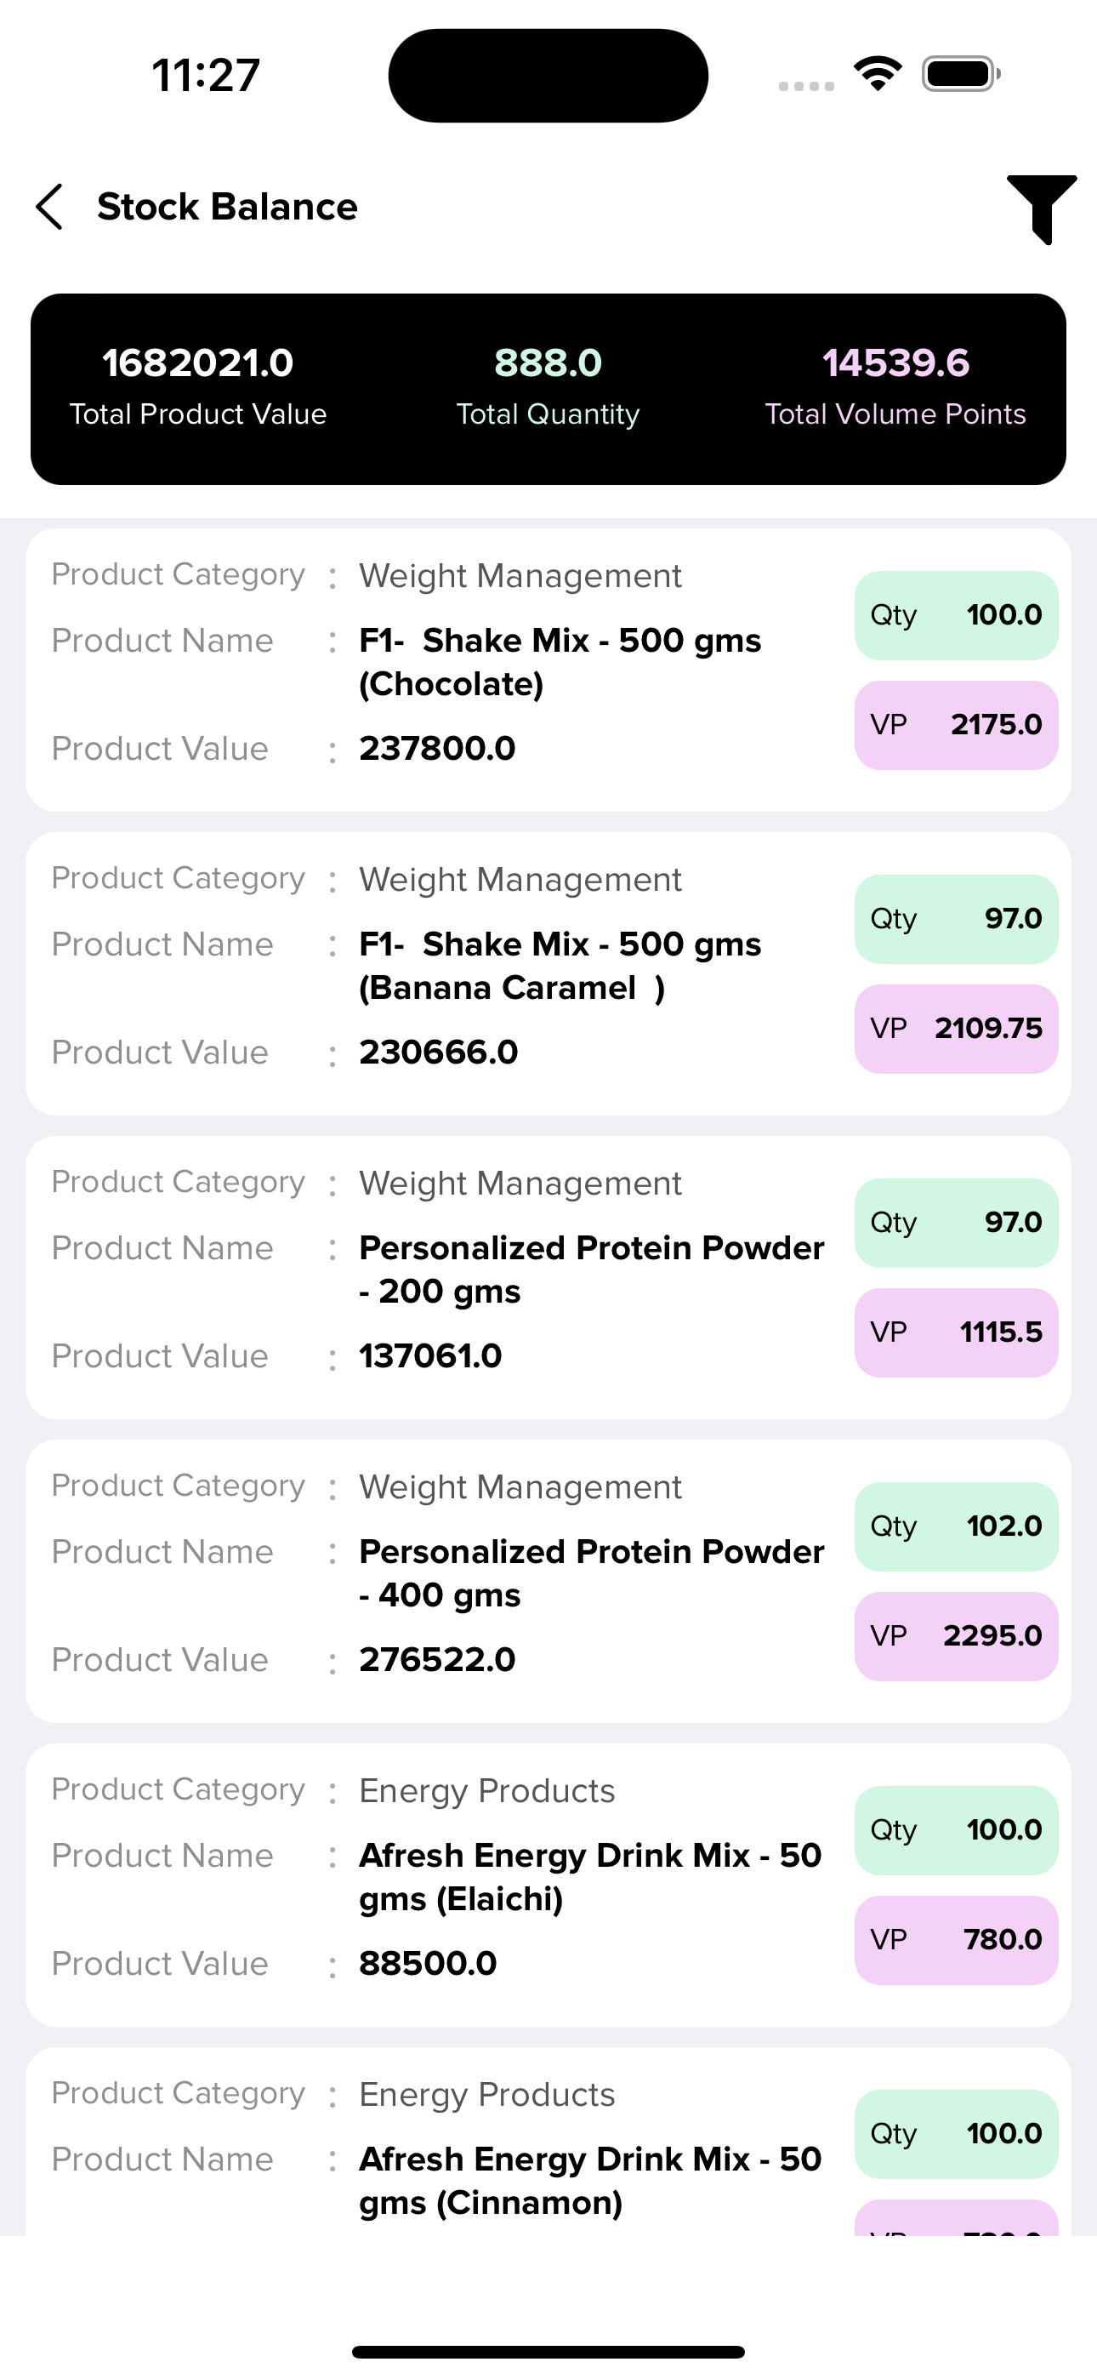Select Personalized Protein Powder 200 gms item
The height and width of the screenshot is (2379, 1097).
point(548,1278)
